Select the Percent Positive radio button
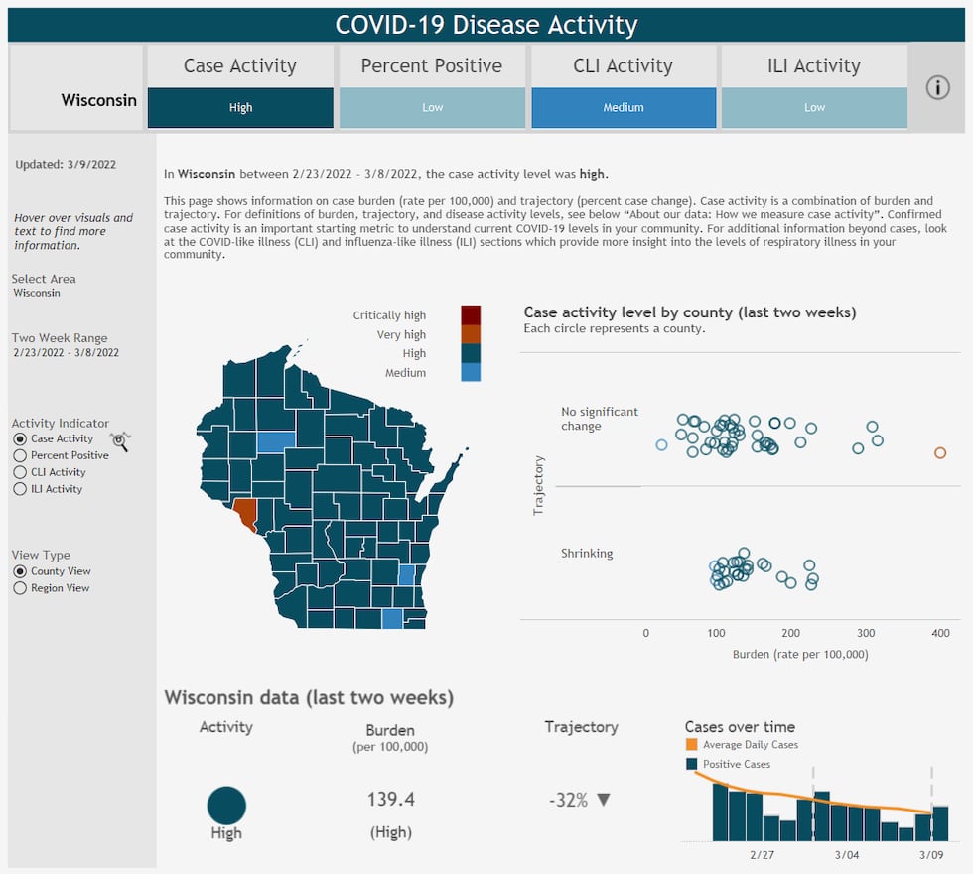The image size is (973, 874). pyautogui.click(x=22, y=456)
